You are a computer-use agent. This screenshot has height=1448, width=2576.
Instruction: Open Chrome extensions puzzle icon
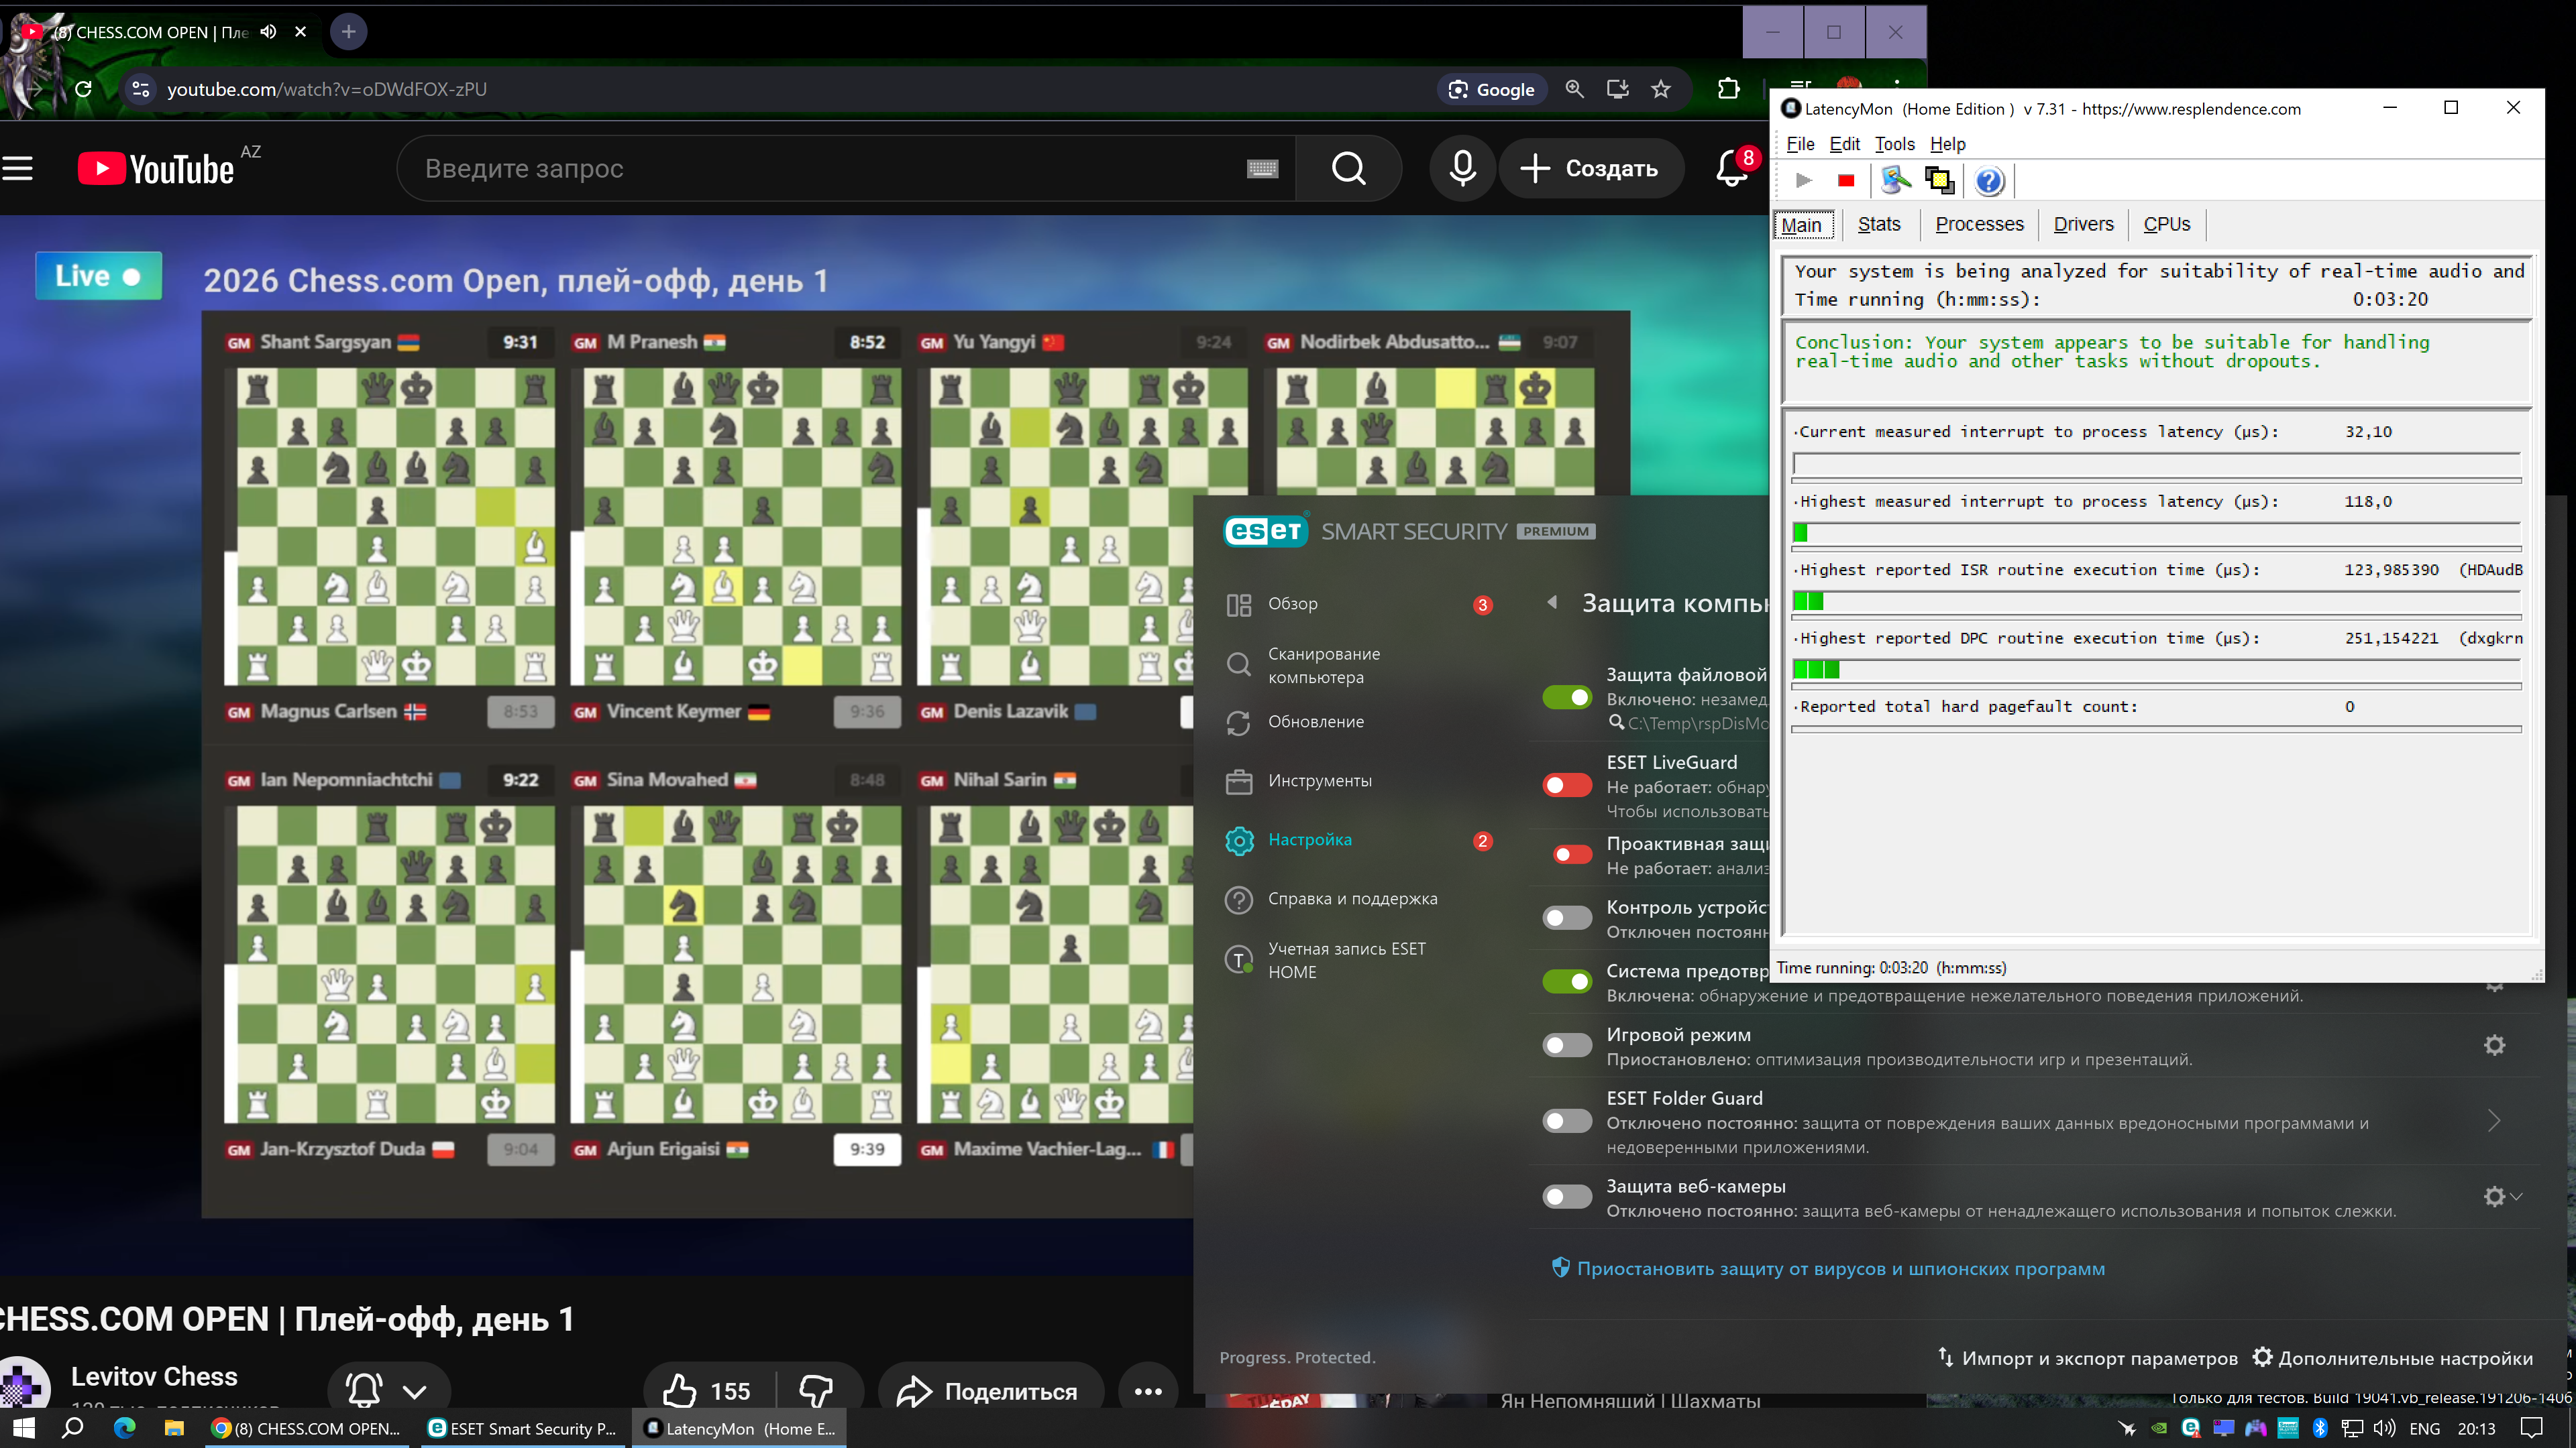pos(1729,89)
